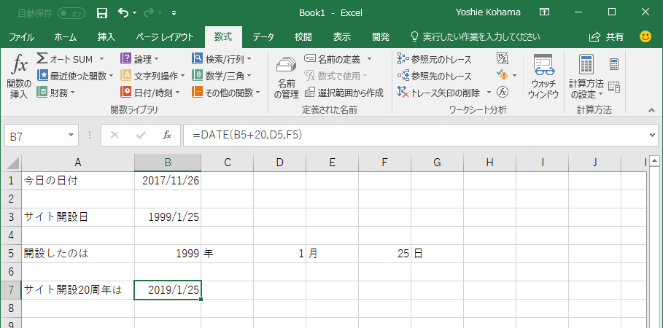Expand the formula bar with the chevron

652,135
